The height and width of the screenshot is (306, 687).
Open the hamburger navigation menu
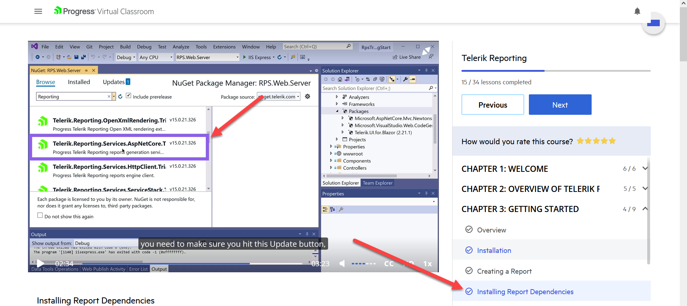pos(38,11)
